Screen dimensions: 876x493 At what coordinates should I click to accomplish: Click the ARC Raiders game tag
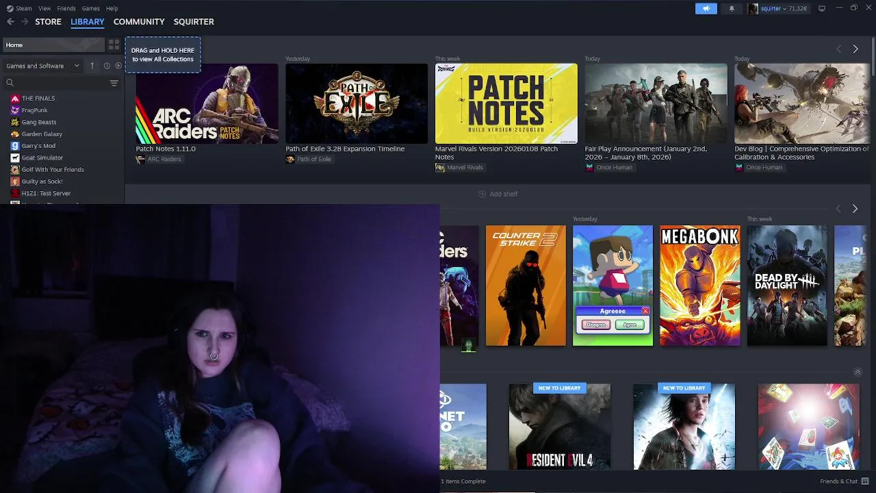159,160
